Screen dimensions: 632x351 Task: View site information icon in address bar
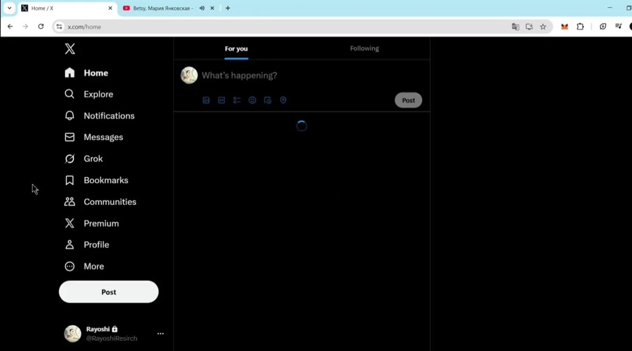tap(59, 26)
